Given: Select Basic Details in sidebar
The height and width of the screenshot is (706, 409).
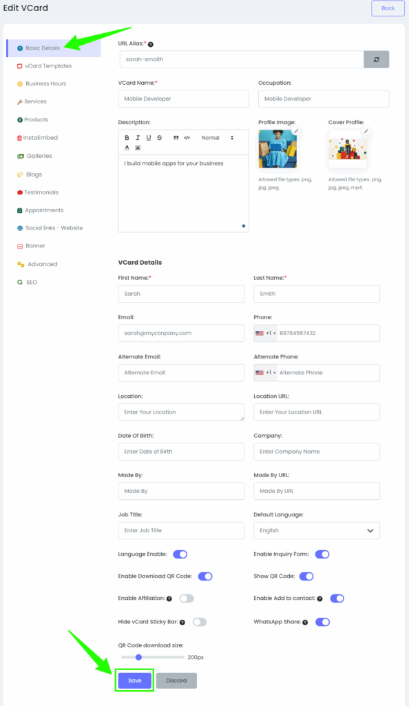Looking at the screenshot, I should 53,48.
